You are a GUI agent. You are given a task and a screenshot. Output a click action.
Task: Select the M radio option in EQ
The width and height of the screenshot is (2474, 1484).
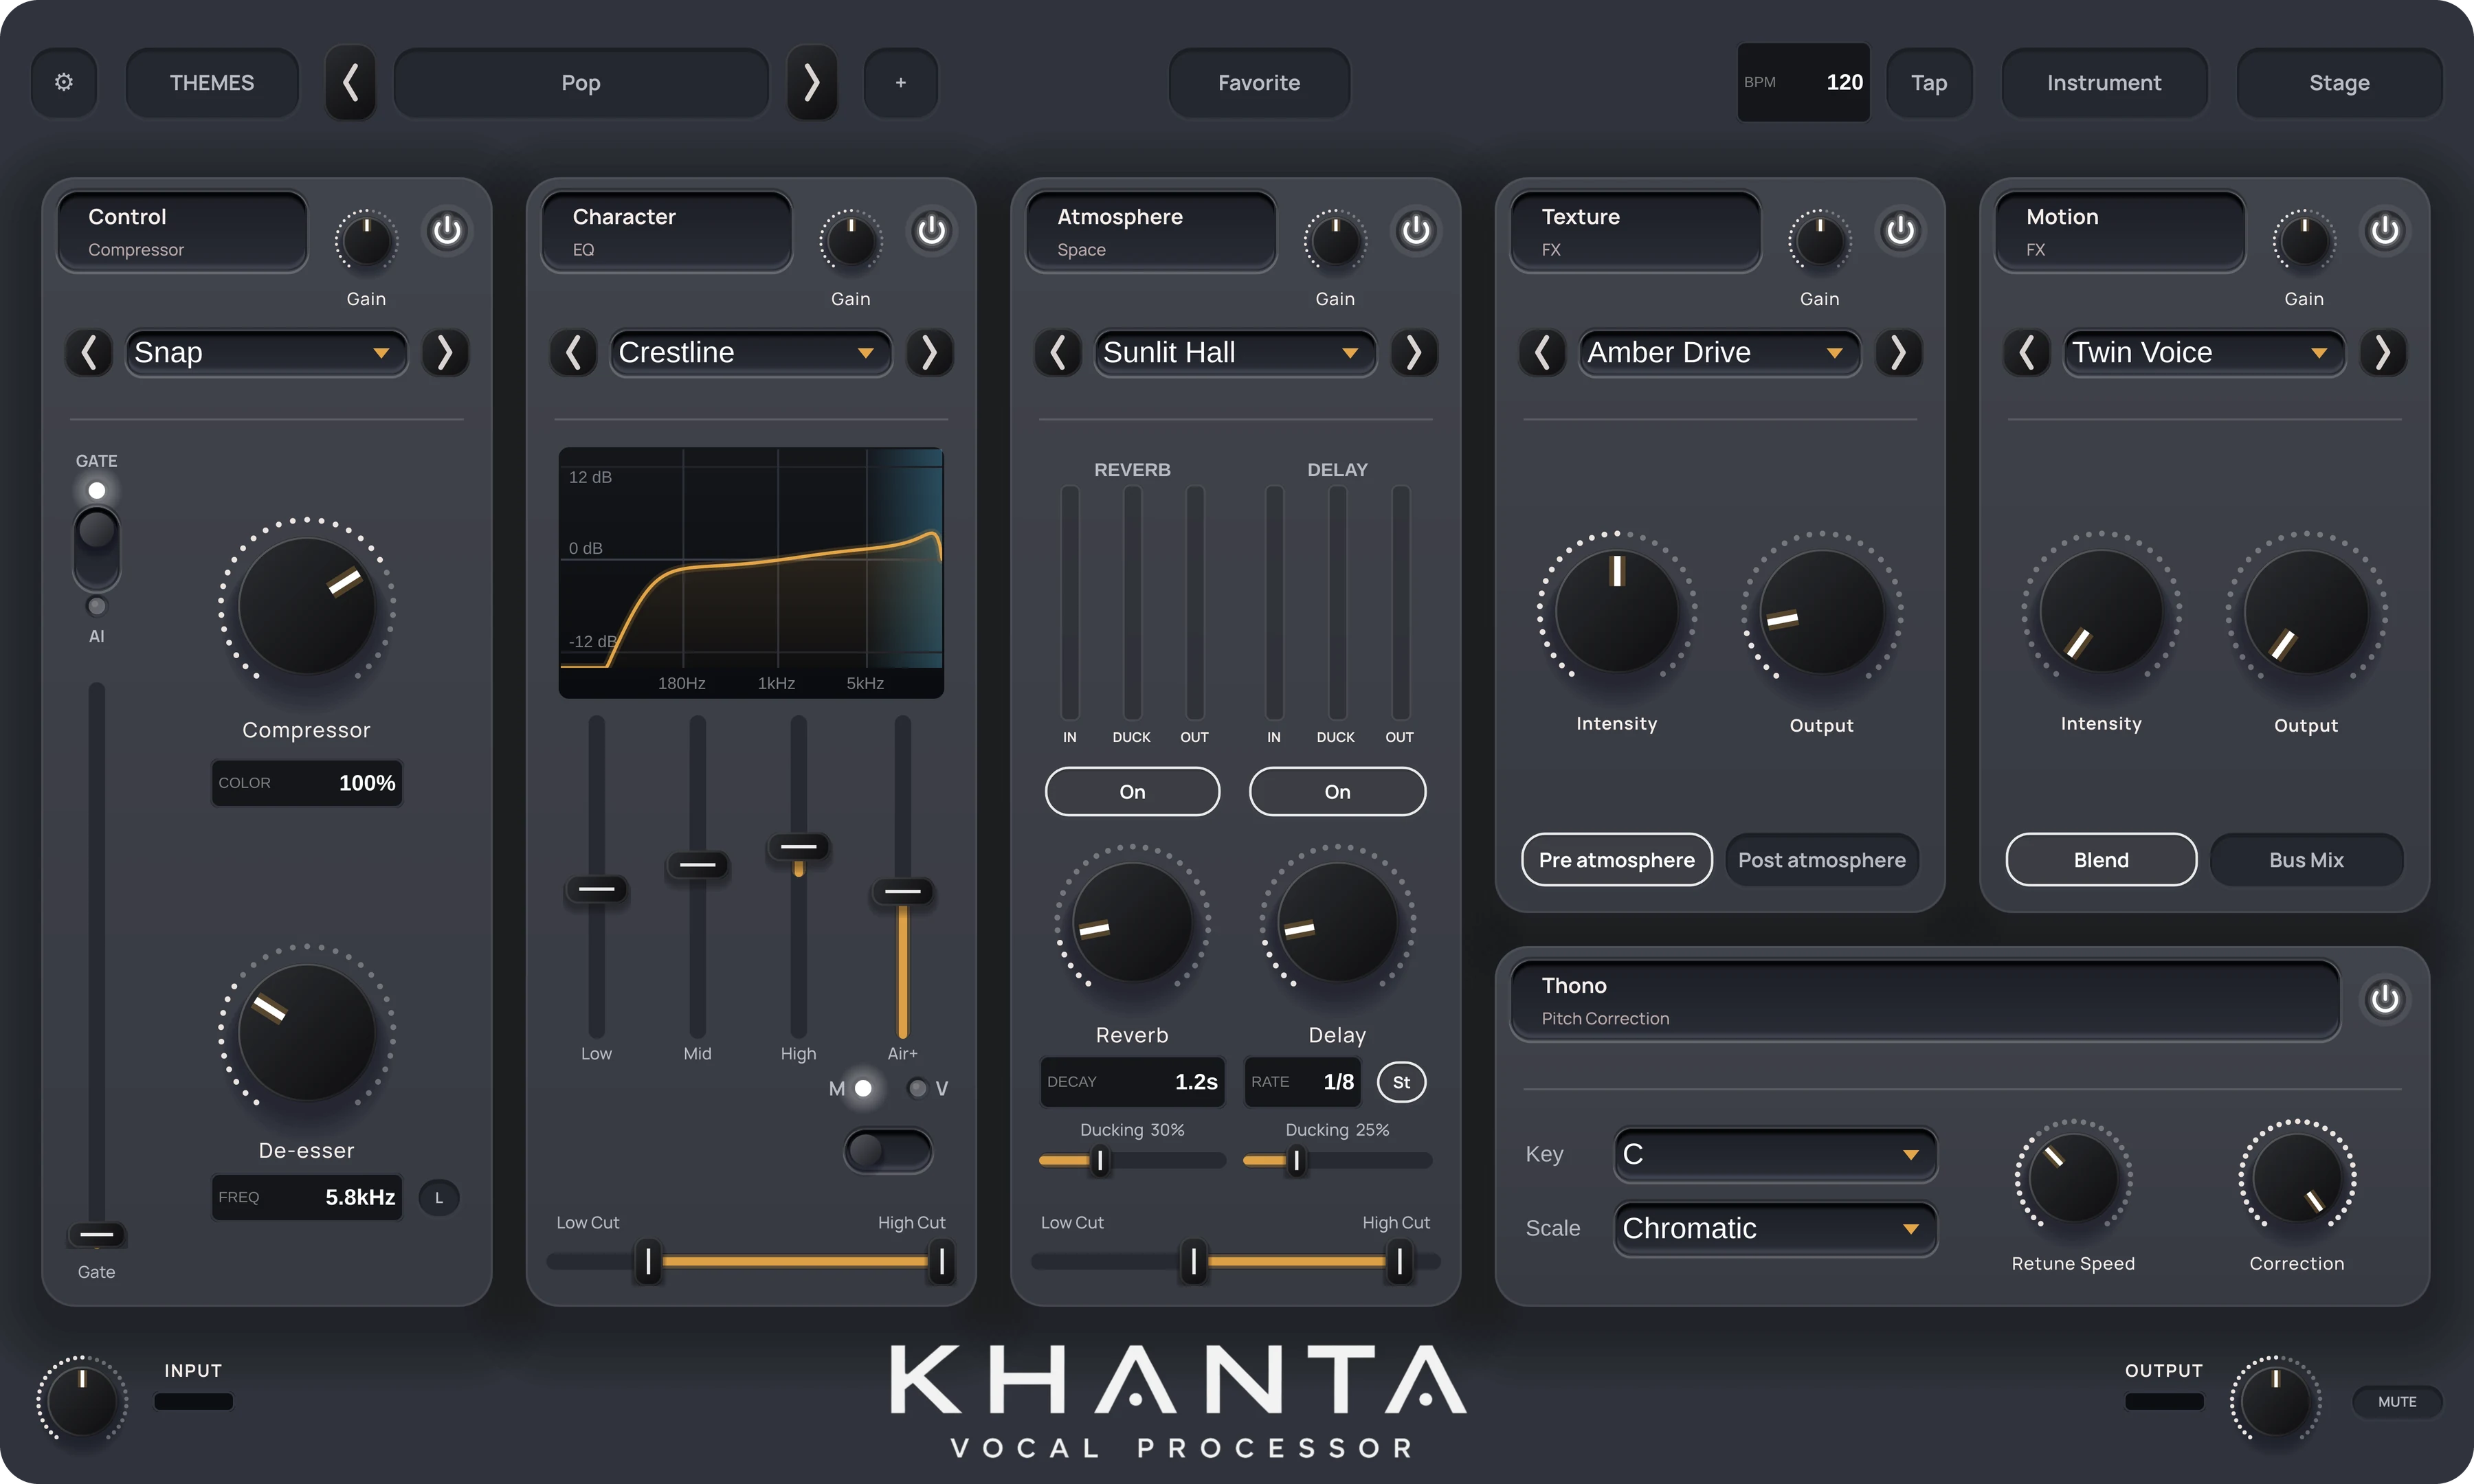pos(863,1088)
